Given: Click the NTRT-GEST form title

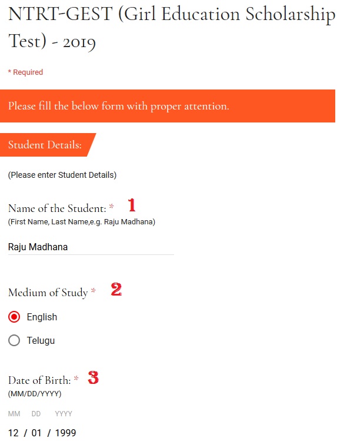Looking at the screenshot, I should (171, 28).
